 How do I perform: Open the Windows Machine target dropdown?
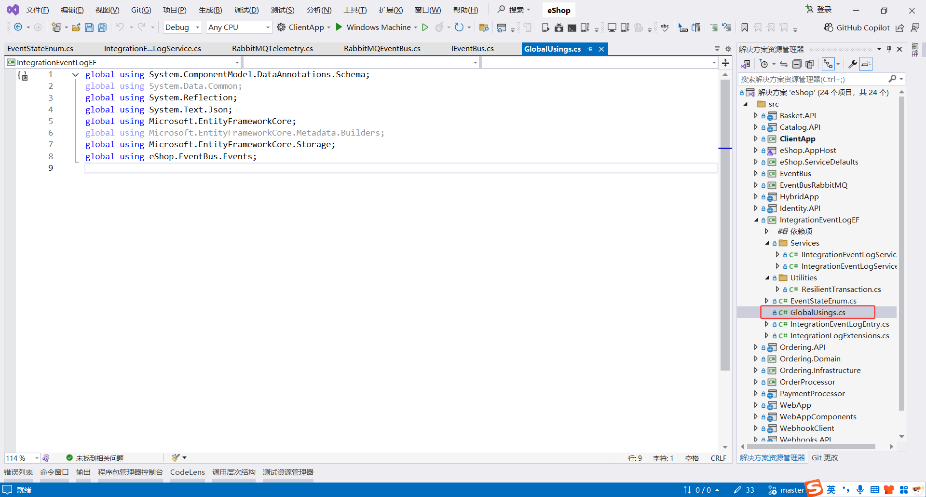coord(415,28)
